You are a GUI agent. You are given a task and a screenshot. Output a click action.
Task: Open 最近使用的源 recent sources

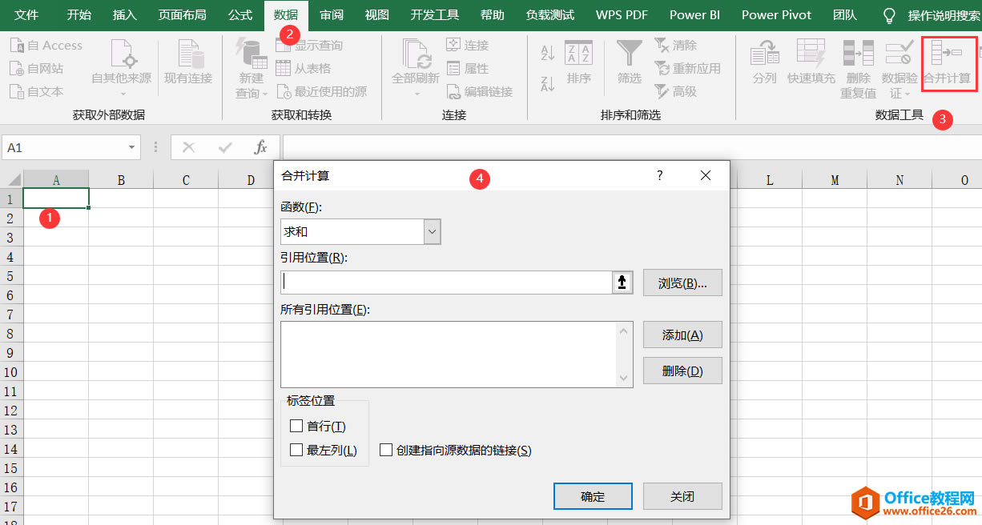[x=321, y=92]
